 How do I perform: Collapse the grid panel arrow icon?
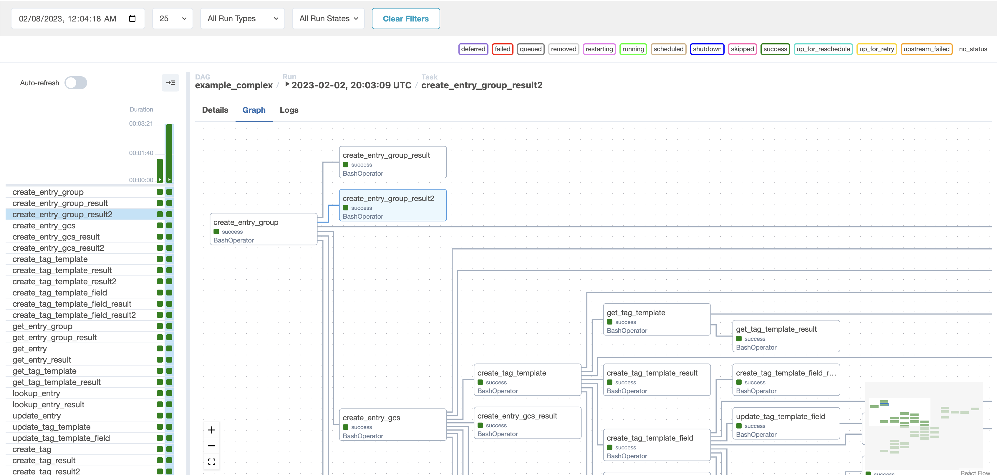pyautogui.click(x=170, y=83)
